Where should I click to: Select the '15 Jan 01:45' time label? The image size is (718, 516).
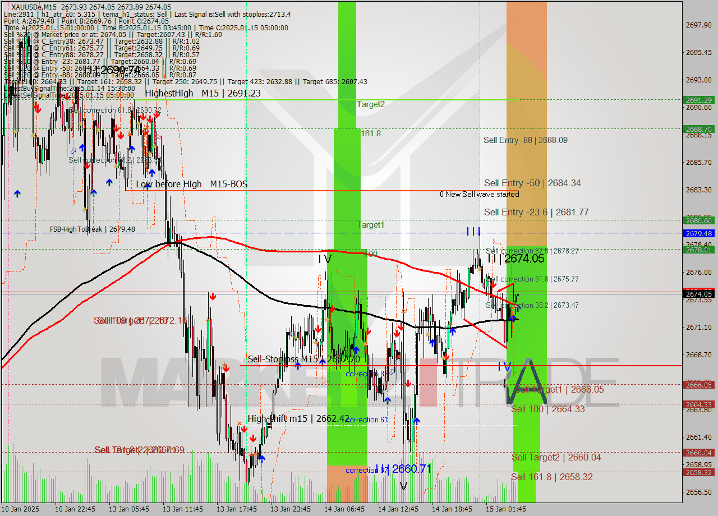click(x=506, y=509)
